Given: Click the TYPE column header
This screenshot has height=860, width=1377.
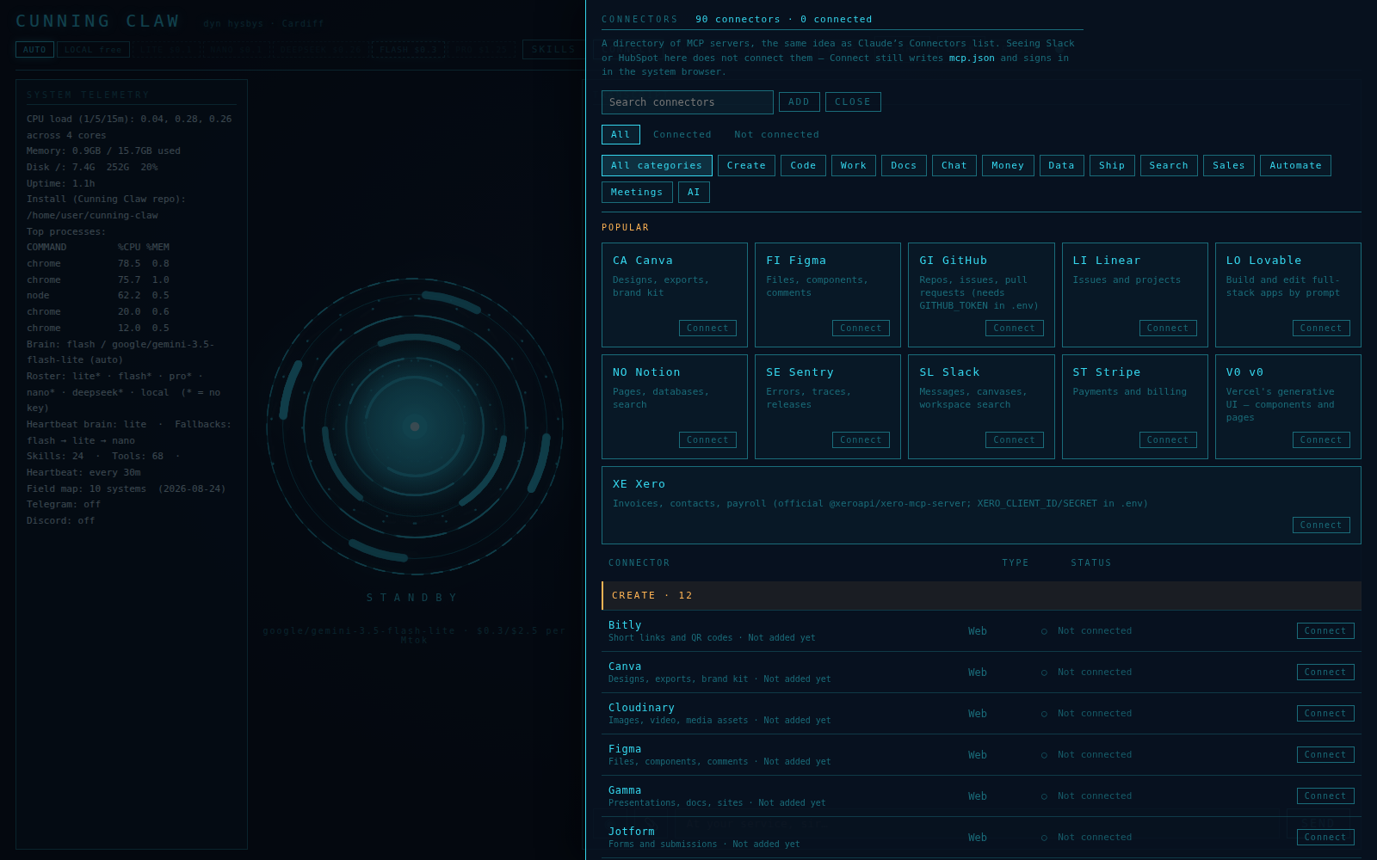Looking at the screenshot, I should (1016, 563).
